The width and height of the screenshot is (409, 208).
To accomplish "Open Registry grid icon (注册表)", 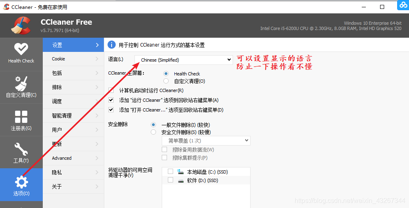I will 21,117.
